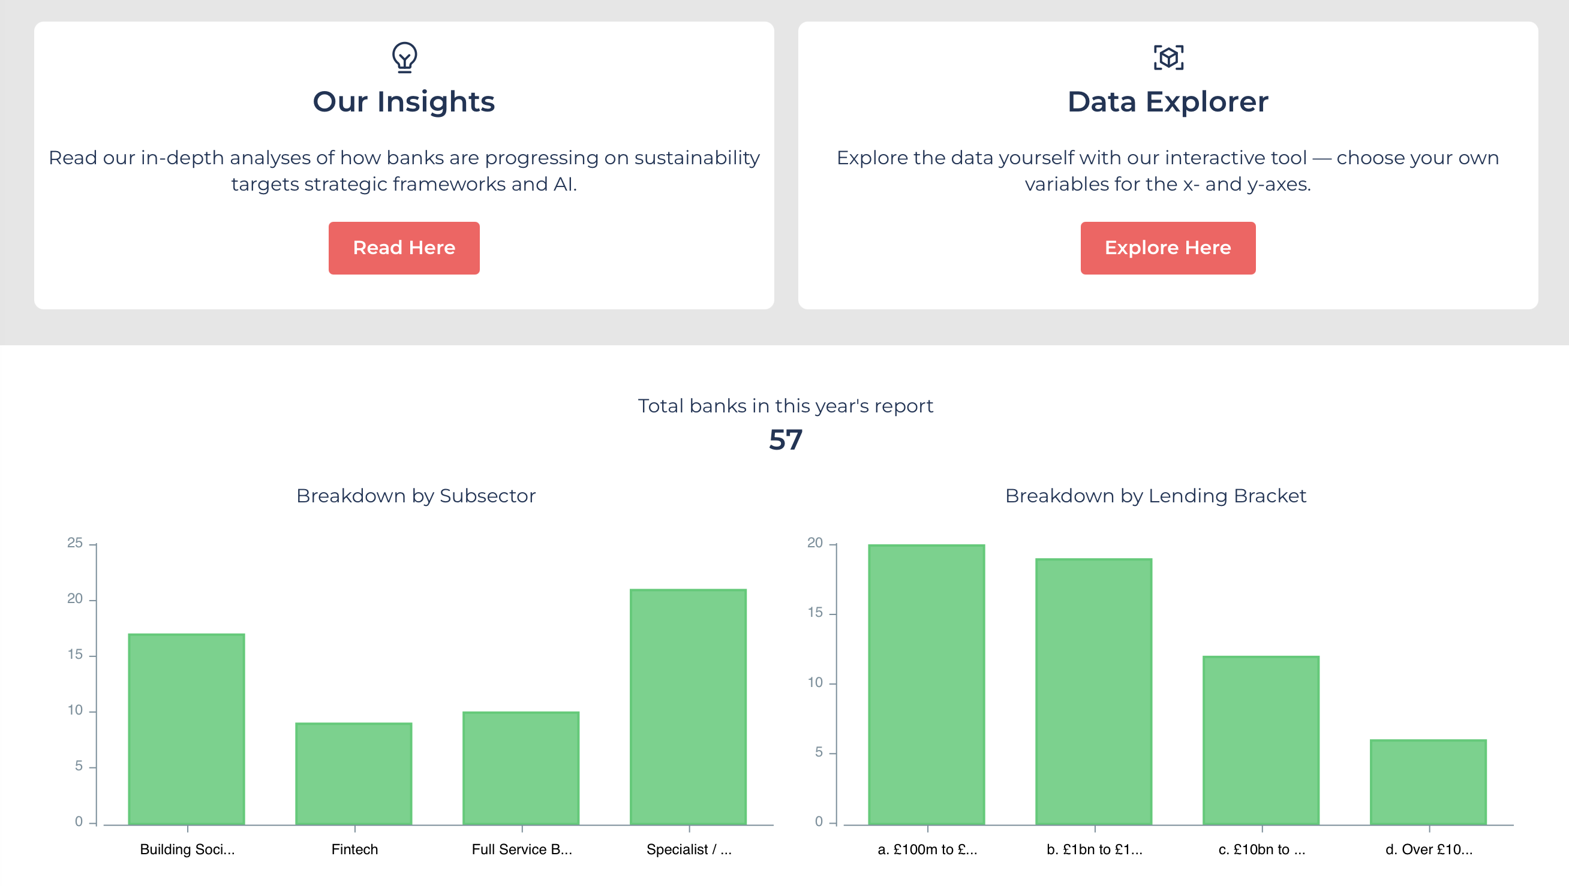
Task: Click the lightbulb insights icon
Action: 404,57
